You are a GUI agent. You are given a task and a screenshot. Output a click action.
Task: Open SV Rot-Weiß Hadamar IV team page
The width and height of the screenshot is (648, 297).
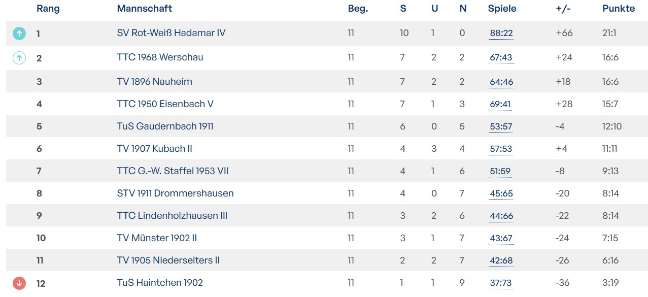click(x=171, y=33)
